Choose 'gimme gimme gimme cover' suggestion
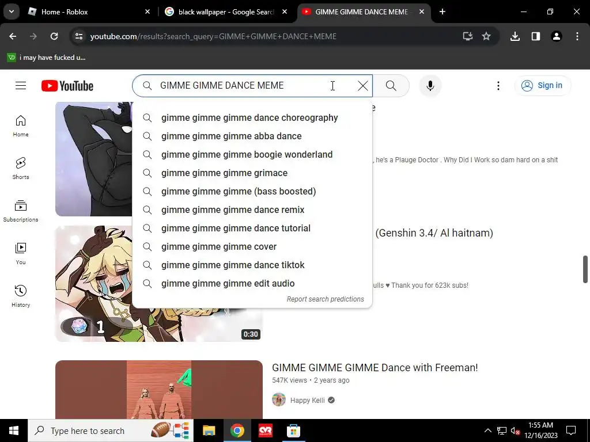 point(252,246)
